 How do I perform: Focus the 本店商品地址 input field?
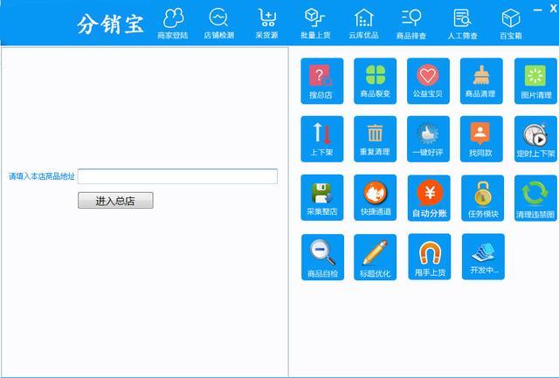[x=177, y=176]
